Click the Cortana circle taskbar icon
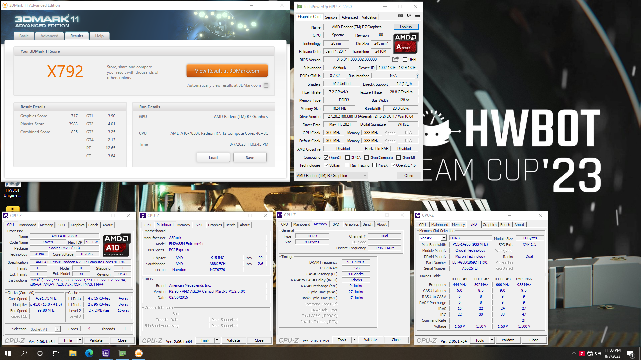 click(x=40, y=353)
